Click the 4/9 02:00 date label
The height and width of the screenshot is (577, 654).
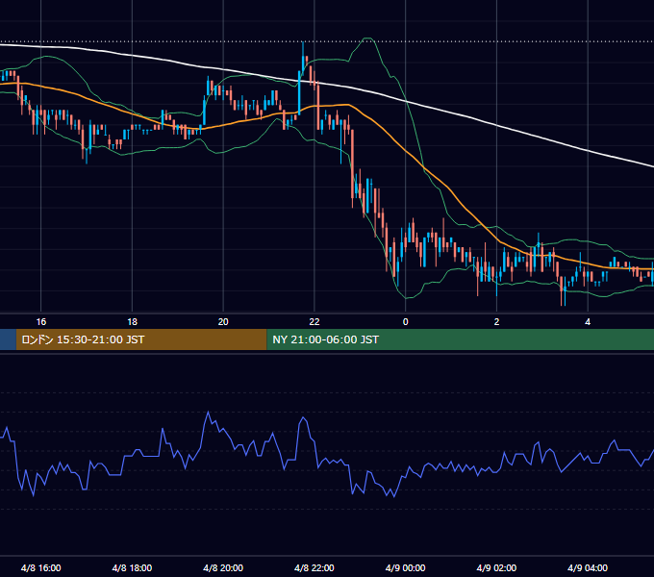(x=496, y=567)
